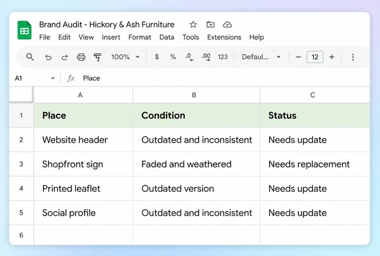Select the Status header cell
The height and width of the screenshot is (256, 380).
(315, 115)
